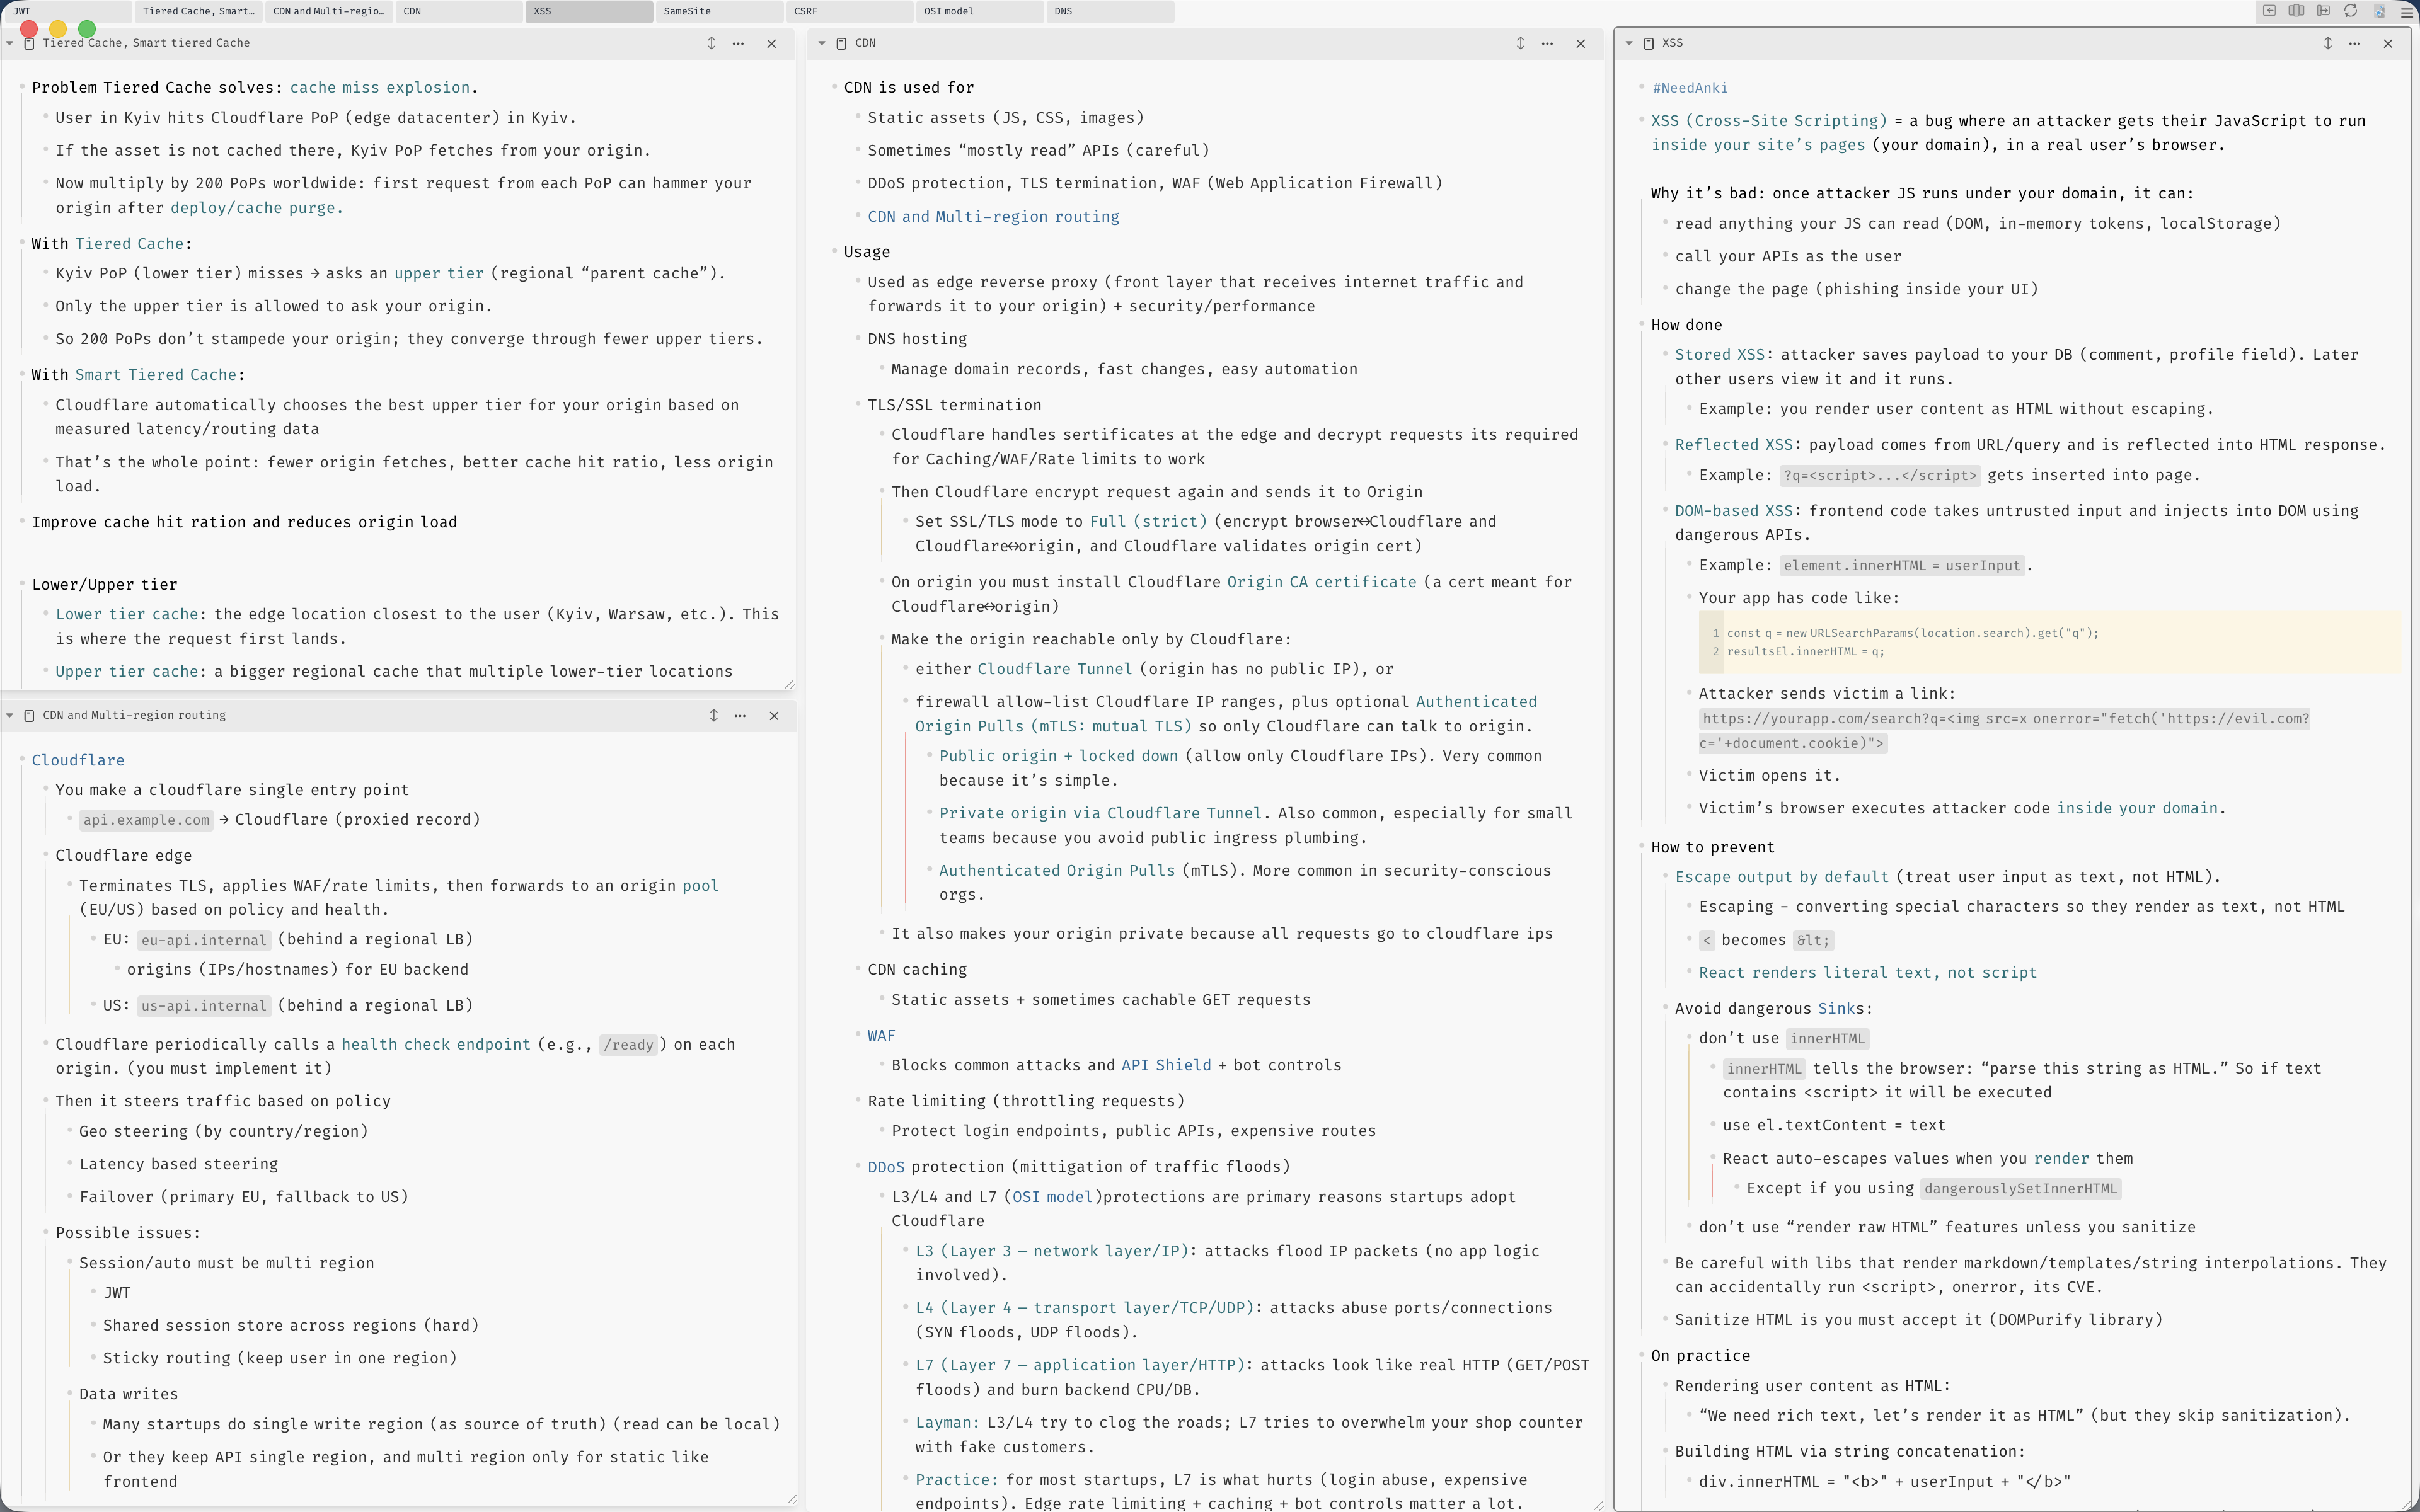Close the Tiered Cache pane

point(772,43)
